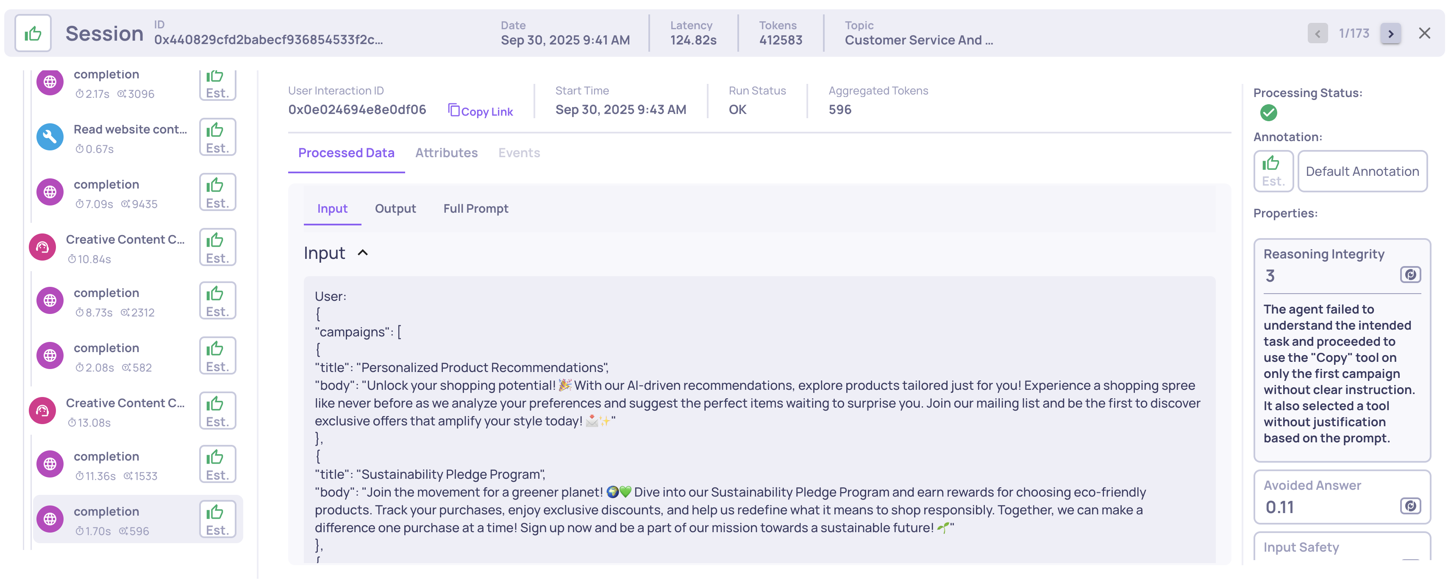Switch to the Full Prompt tab
The height and width of the screenshot is (583, 1451).
tap(475, 208)
